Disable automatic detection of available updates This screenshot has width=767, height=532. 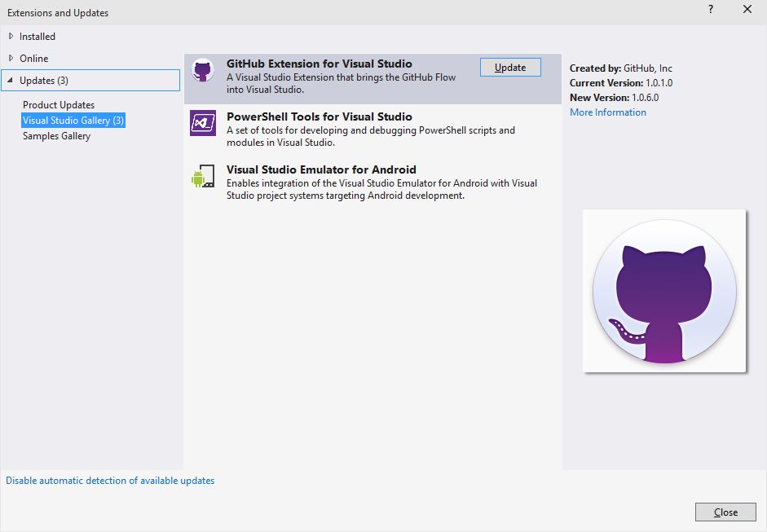pos(110,481)
